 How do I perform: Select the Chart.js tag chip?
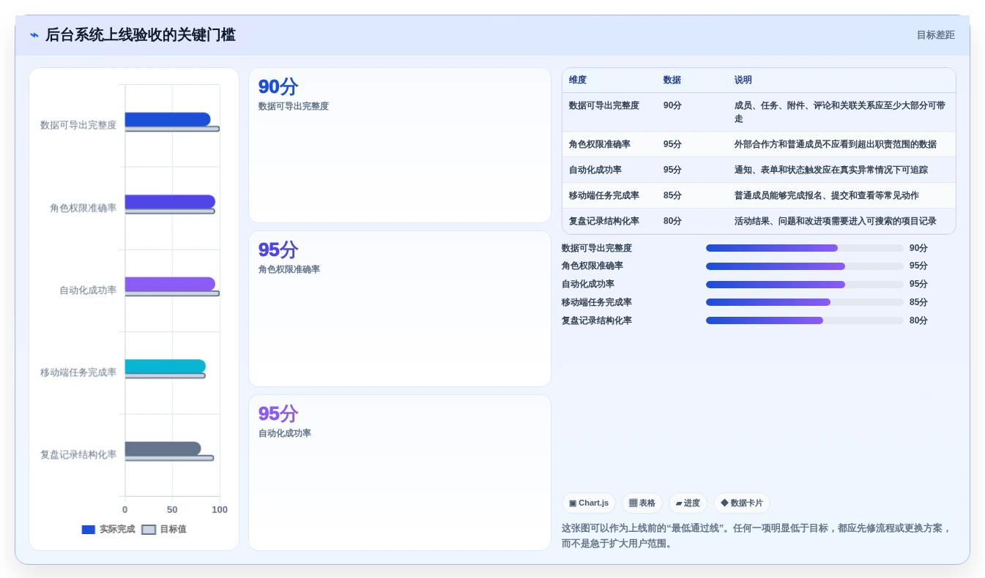pos(589,503)
